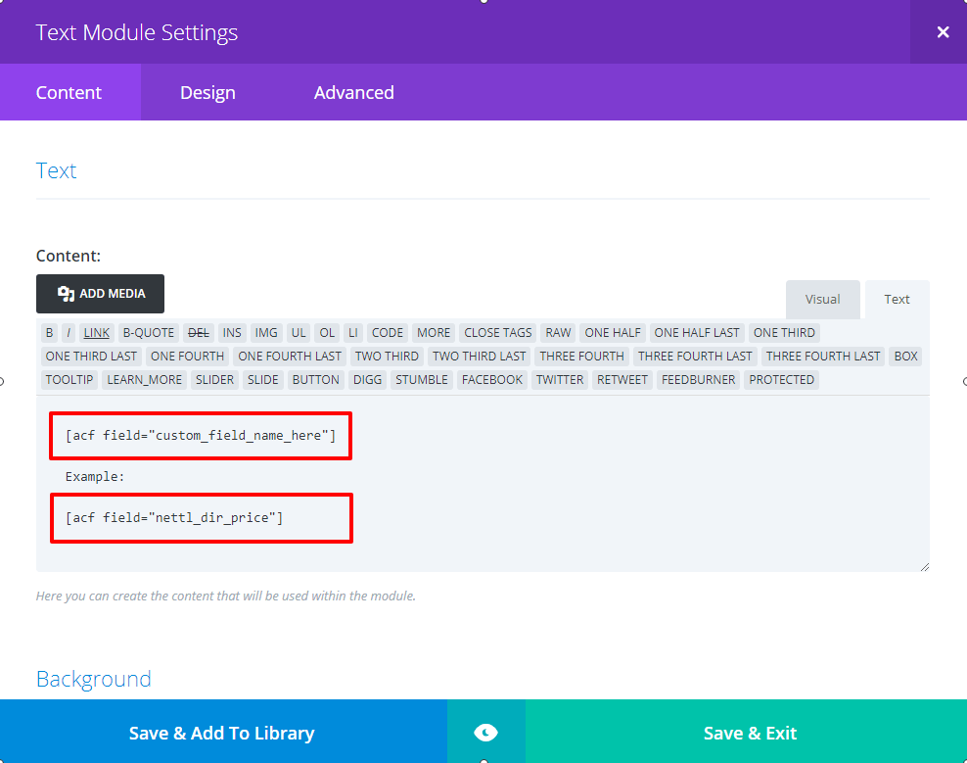Apply strikethrough with the DEL quicktag
Image resolution: width=967 pixels, height=763 pixels.
[199, 332]
